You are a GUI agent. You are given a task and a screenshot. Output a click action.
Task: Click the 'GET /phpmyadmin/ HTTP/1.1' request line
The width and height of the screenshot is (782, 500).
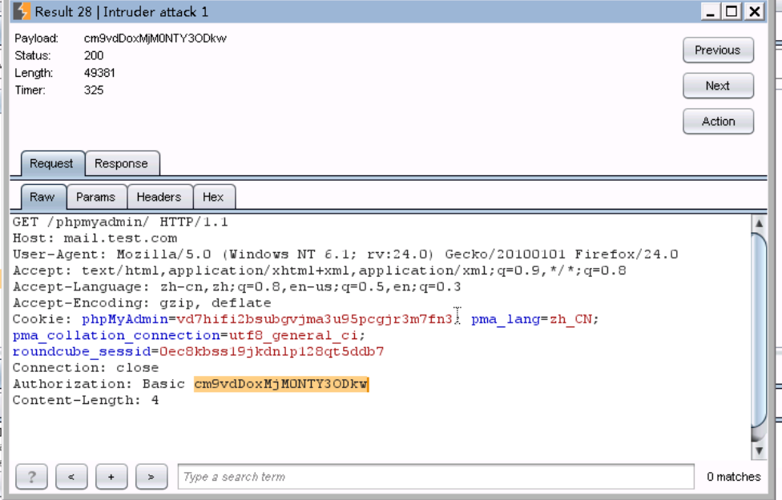click(x=120, y=222)
